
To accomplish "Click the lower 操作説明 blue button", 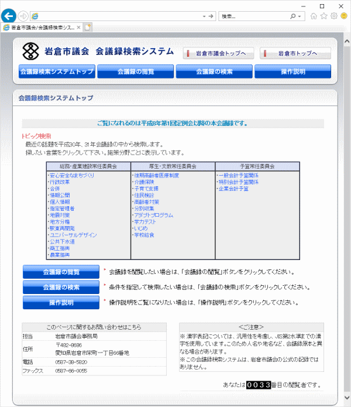I will 61,302.
